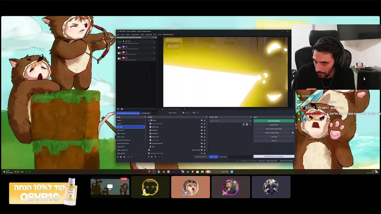
Task: Toggle lock on SubCount source
Action: 204,127
